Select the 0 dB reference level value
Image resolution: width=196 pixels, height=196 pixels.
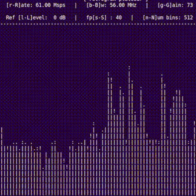(59, 17)
